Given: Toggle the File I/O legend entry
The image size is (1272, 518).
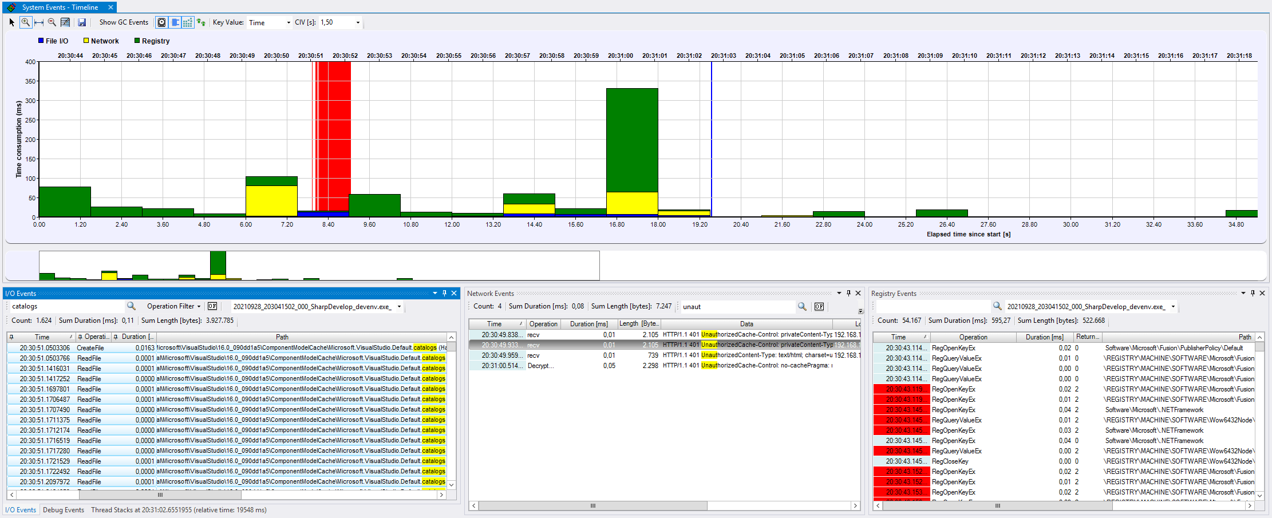Looking at the screenshot, I should [53, 41].
